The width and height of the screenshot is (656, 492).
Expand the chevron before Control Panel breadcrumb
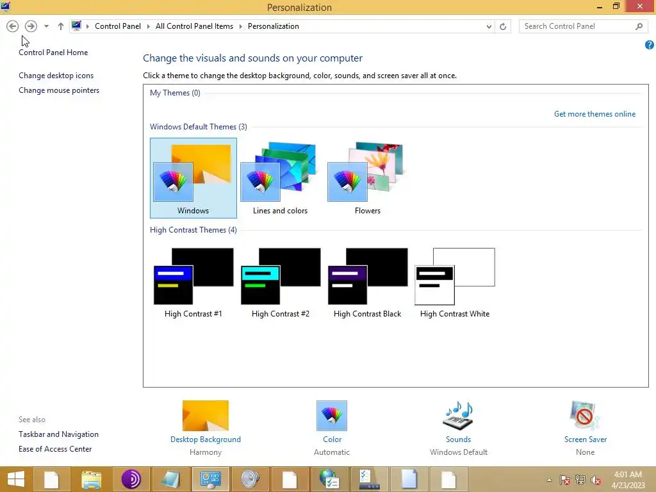[87, 26]
